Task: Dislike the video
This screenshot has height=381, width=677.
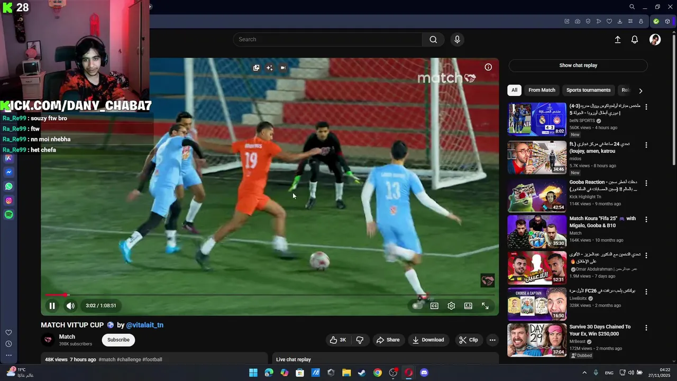Action: 360,340
